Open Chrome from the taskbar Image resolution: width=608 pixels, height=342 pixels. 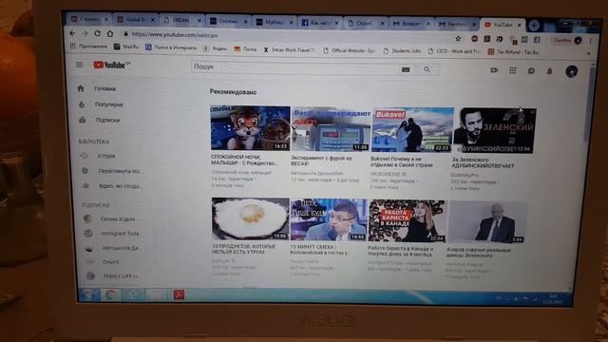point(111,295)
